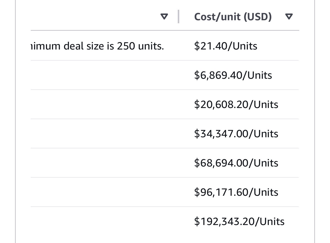Image resolution: width=330 pixels, height=243 pixels.
Task: Click the empty description cell in the $34,347.00 row
Action: point(105,134)
